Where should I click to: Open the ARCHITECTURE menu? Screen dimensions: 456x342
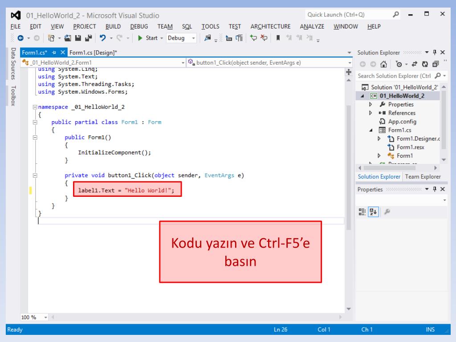point(270,26)
